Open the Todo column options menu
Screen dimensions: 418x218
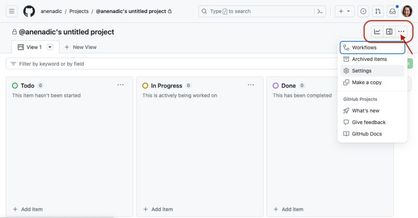coord(121,85)
